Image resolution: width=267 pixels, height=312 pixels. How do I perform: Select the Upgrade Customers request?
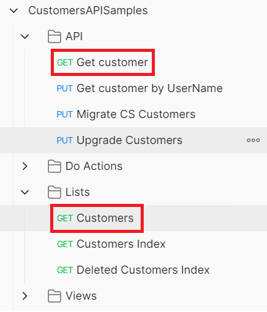point(133,140)
